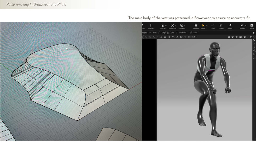
Task: Start simulation with the orange Dress play icon
Action: [203, 25]
